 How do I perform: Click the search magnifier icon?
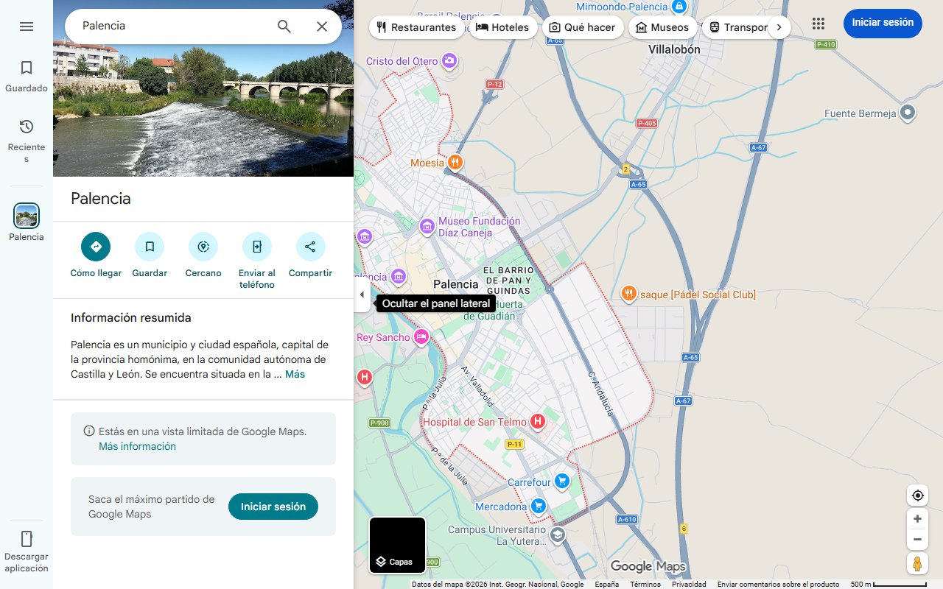284,27
